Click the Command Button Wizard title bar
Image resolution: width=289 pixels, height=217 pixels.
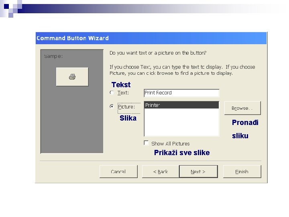click(151, 38)
